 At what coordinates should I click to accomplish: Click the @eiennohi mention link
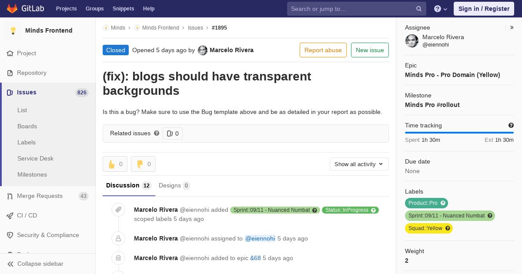tap(260, 238)
